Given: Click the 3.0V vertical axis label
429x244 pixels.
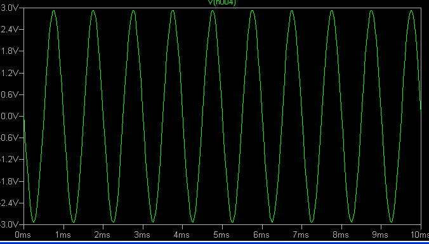Looking at the screenshot, I should click(x=10, y=8).
